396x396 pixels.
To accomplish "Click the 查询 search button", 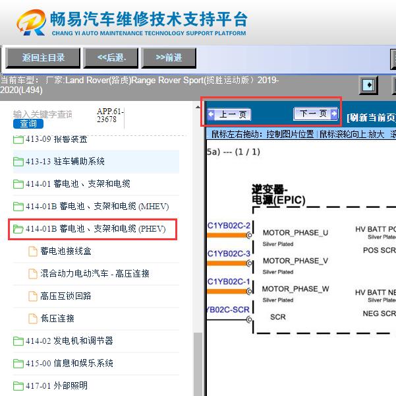I will (28, 123).
